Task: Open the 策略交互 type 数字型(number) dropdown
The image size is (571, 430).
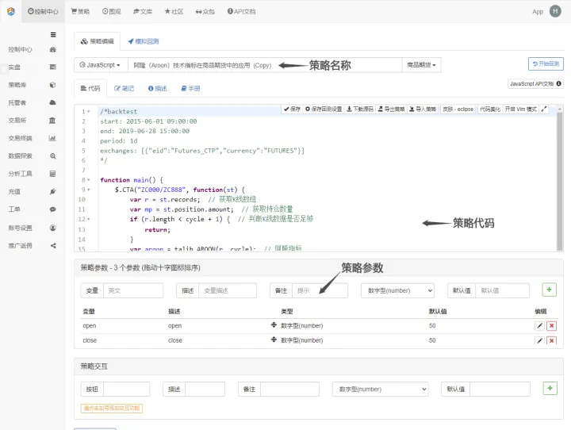Action: click(380, 390)
